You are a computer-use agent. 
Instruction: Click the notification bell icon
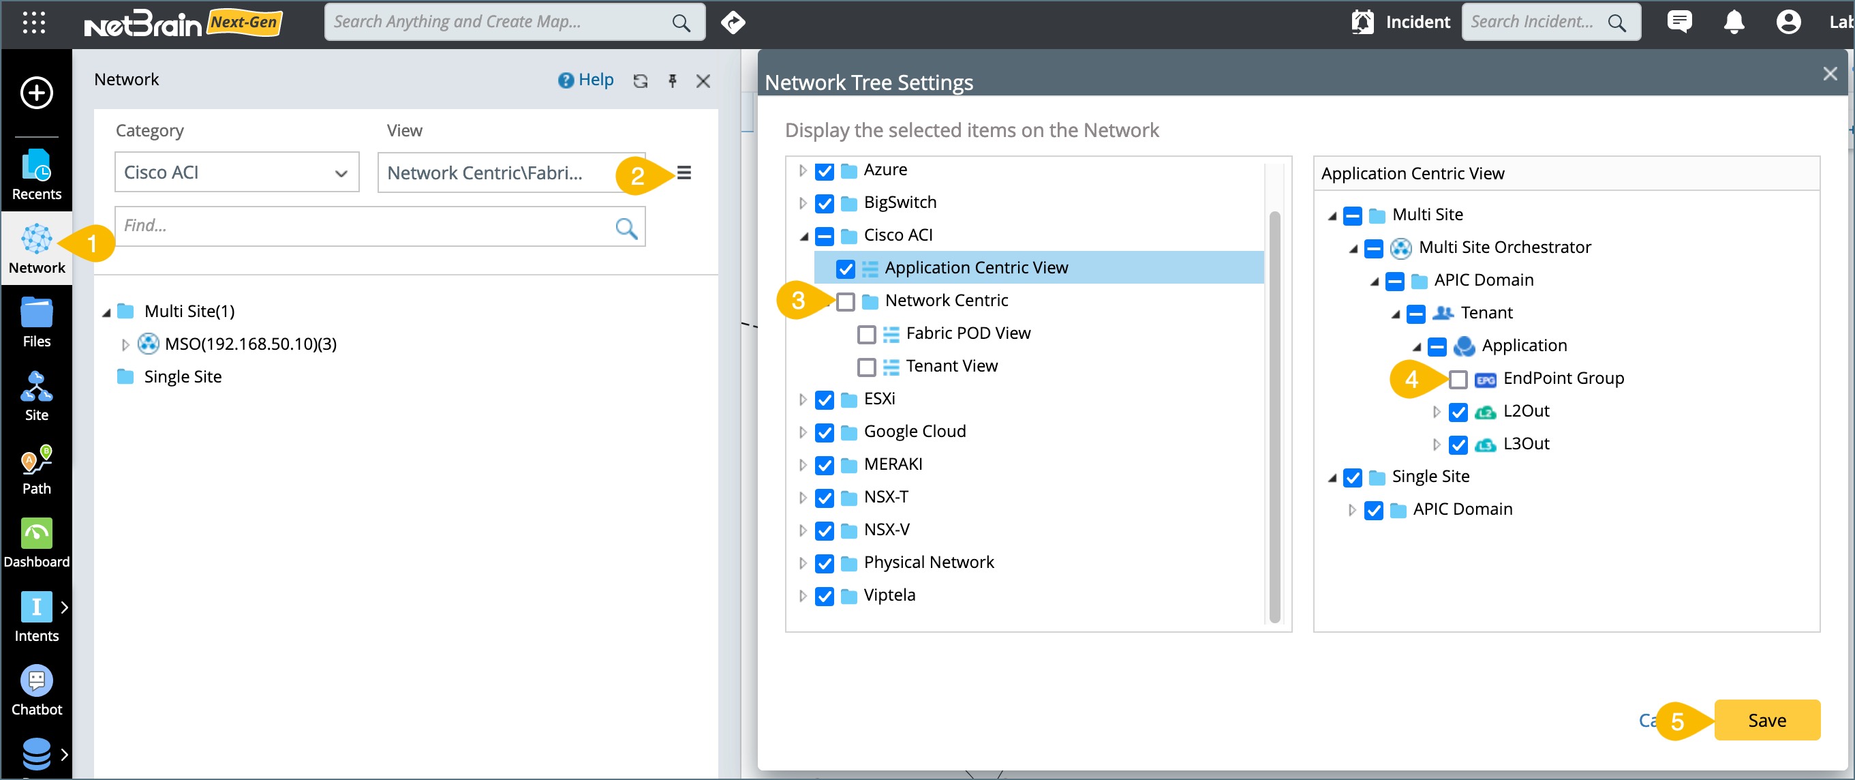click(x=1733, y=22)
